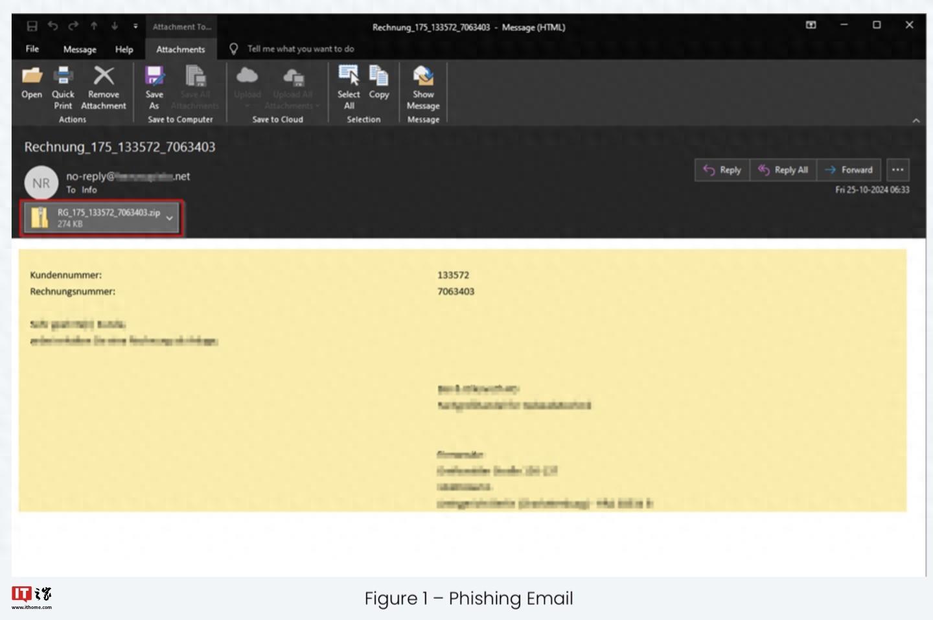Go to next item with down arrow
This screenshot has height=620, width=933.
click(x=115, y=26)
